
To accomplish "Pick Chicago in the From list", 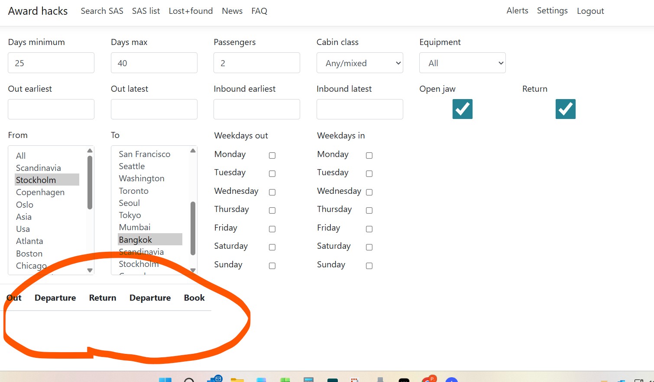I will tap(47, 266).
